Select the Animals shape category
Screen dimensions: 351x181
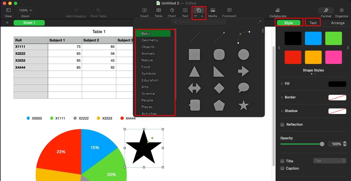(x=148, y=53)
